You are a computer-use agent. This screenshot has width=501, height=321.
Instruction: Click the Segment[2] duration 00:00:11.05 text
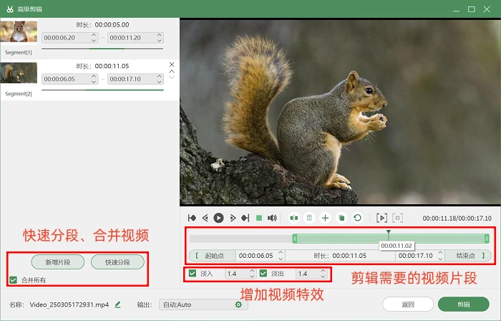[x=112, y=66]
